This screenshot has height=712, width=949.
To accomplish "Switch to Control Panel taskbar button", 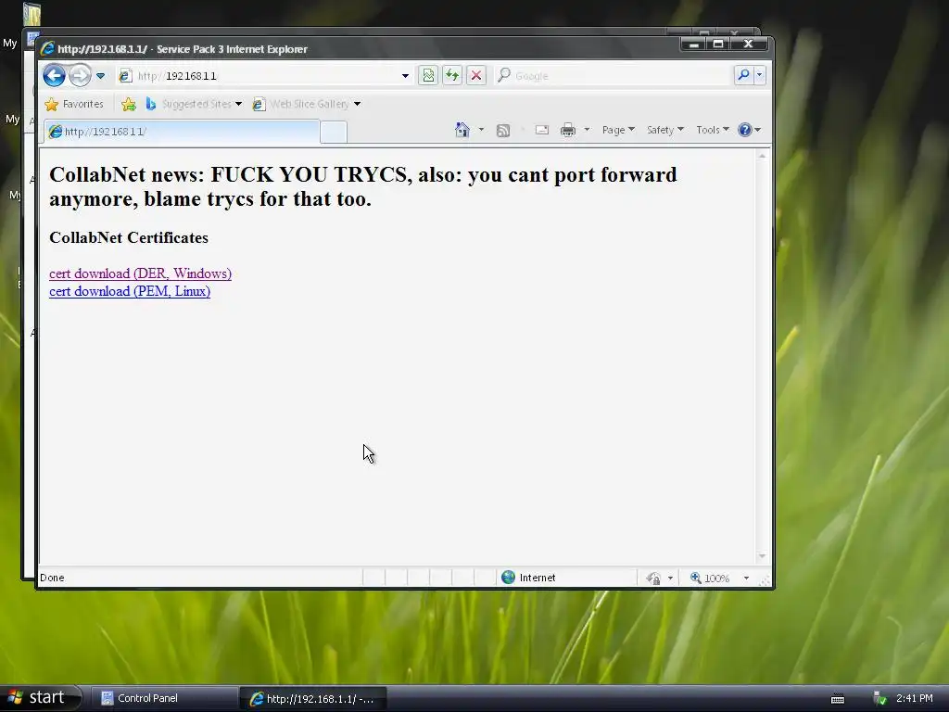I will 165,698.
